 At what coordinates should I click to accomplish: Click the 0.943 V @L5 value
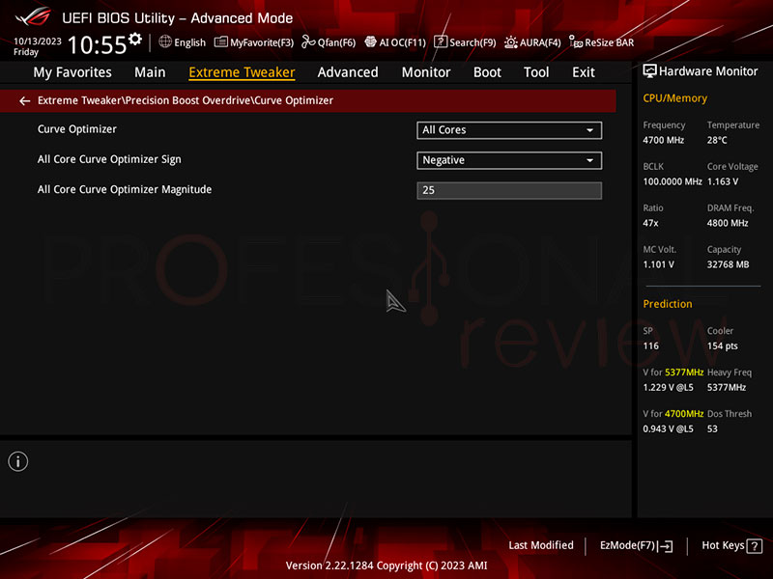(x=668, y=428)
